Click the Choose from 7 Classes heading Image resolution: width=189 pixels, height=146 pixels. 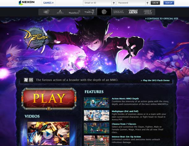click(124, 124)
